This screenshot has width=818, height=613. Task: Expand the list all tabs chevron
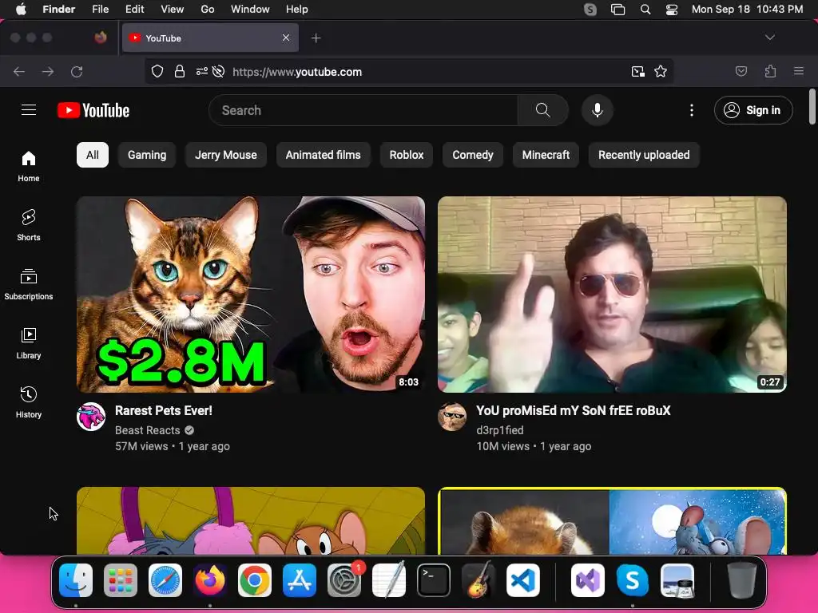[769, 38]
